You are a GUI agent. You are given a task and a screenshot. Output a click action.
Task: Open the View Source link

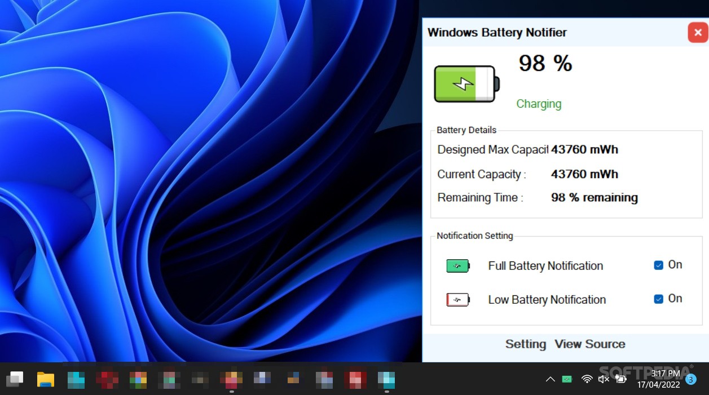pyautogui.click(x=589, y=344)
